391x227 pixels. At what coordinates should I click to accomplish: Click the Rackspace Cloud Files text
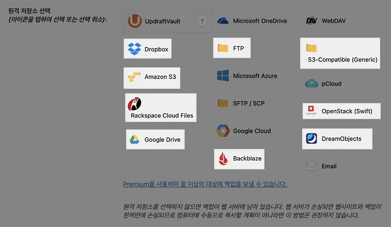(x=162, y=116)
